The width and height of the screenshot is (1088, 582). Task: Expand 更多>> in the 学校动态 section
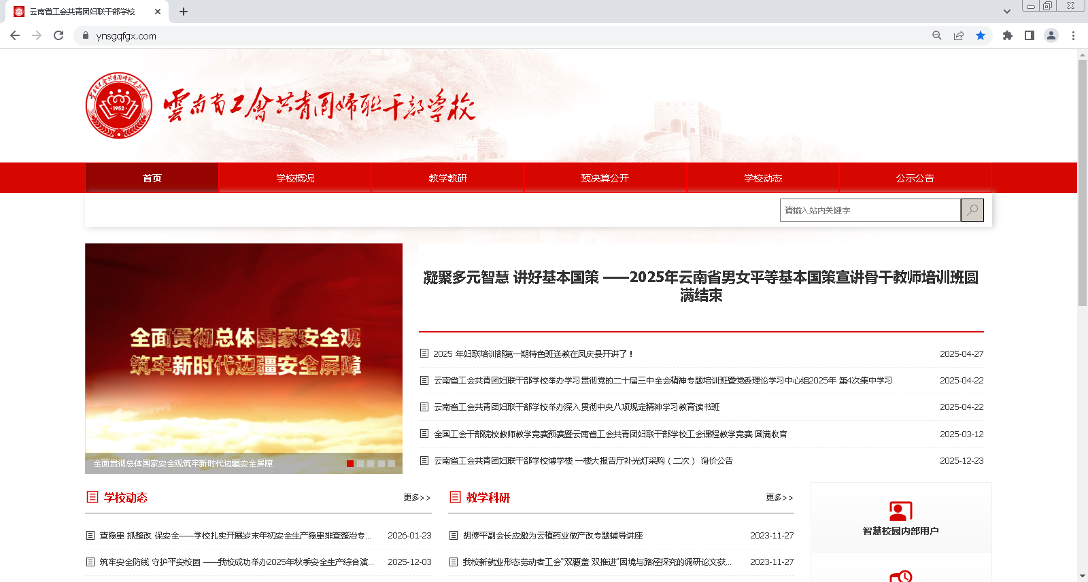[x=417, y=498]
